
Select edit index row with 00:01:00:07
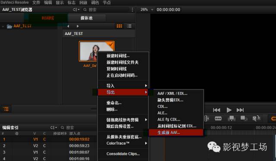coord(48,152)
